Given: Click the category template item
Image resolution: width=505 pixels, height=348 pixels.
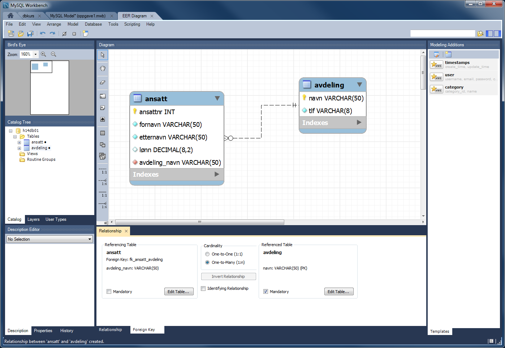Looking at the screenshot, I should (464, 89).
